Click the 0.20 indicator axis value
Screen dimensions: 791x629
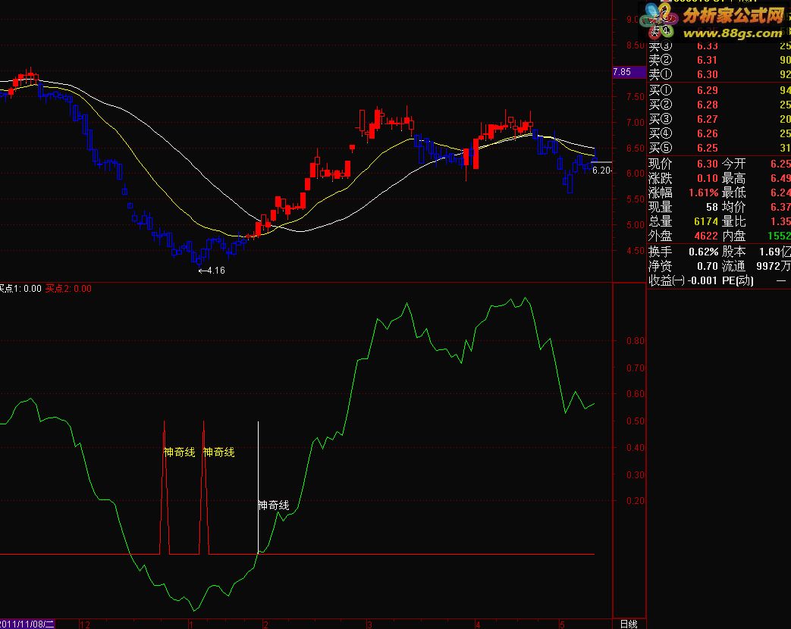point(635,501)
